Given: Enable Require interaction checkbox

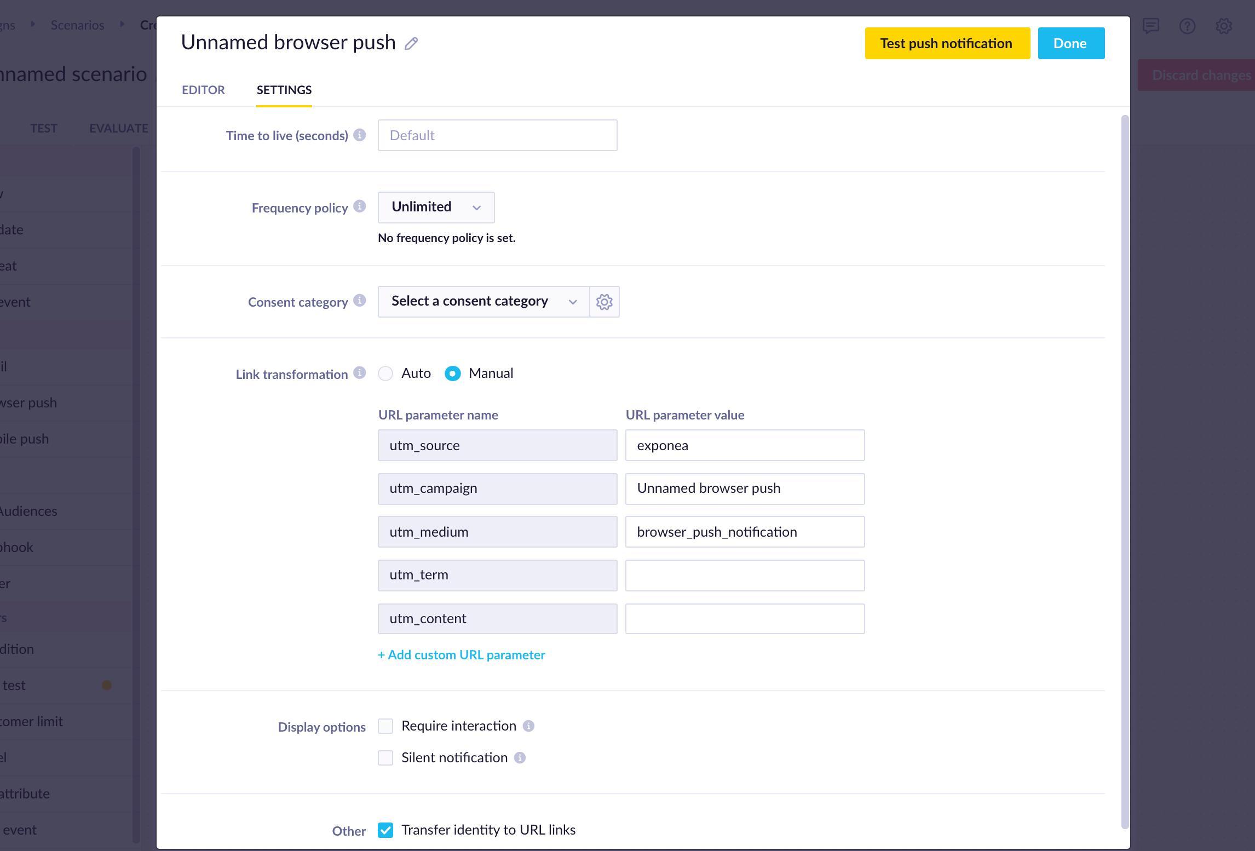Looking at the screenshot, I should point(385,726).
